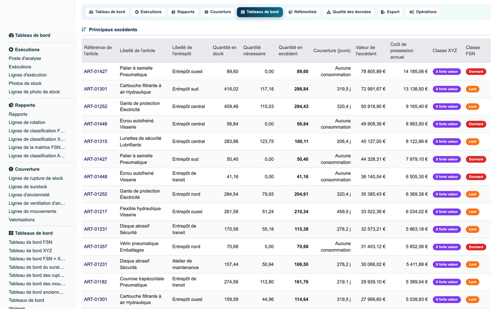Click Couverture (jours) column header

pos(332,51)
